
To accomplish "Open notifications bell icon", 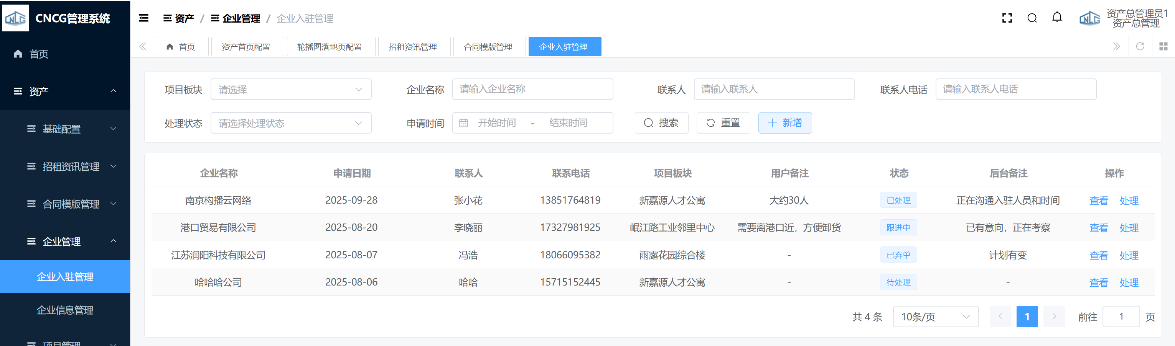I will [x=1057, y=18].
